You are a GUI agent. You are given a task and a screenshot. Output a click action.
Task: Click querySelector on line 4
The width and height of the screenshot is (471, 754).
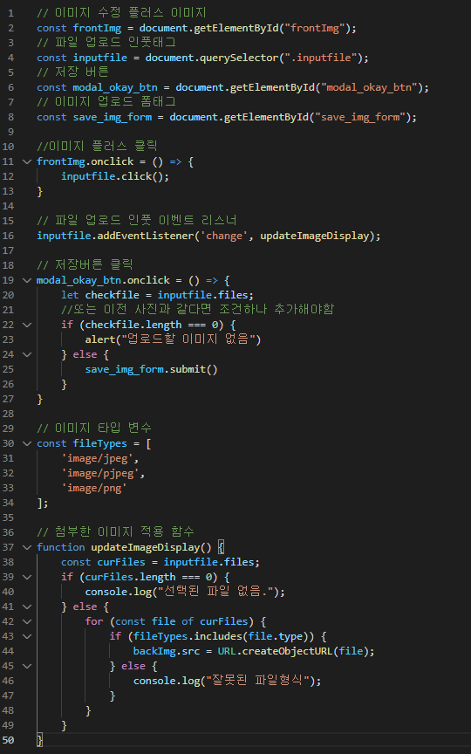[239, 58]
